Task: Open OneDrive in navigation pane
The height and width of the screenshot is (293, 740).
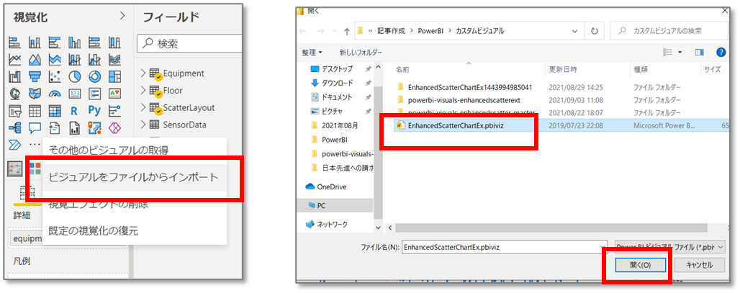Action: pyautogui.click(x=327, y=187)
